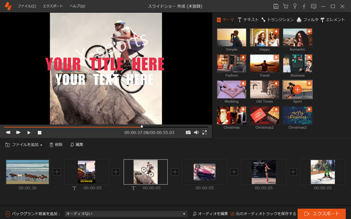The height and width of the screenshot is (219, 351).
Task: Add transition after the horses clip
Action: point(57,172)
